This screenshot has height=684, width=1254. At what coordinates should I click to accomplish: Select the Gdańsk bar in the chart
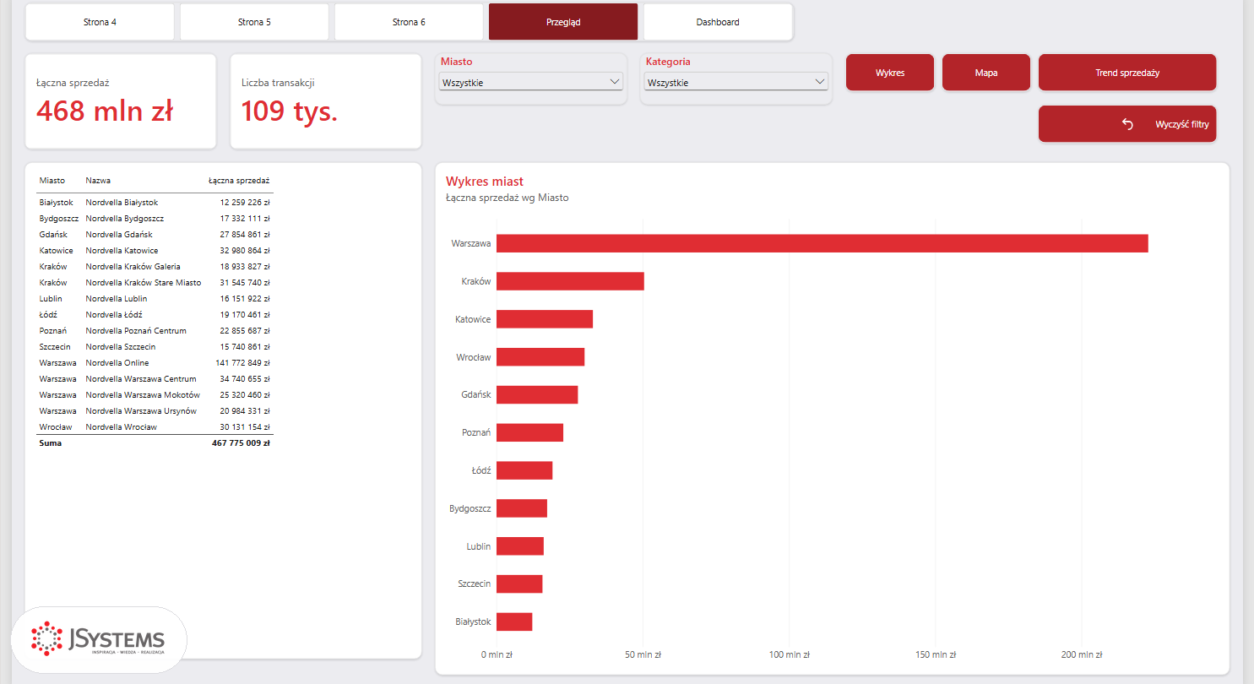point(537,394)
